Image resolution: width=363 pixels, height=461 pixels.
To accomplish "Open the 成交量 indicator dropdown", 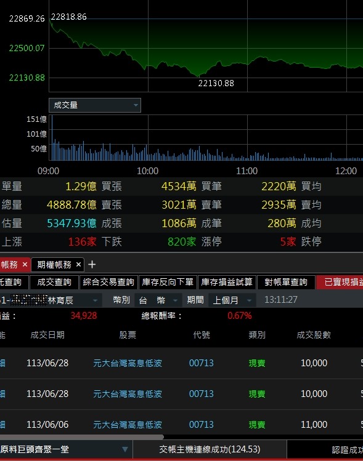I will coord(95,105).
